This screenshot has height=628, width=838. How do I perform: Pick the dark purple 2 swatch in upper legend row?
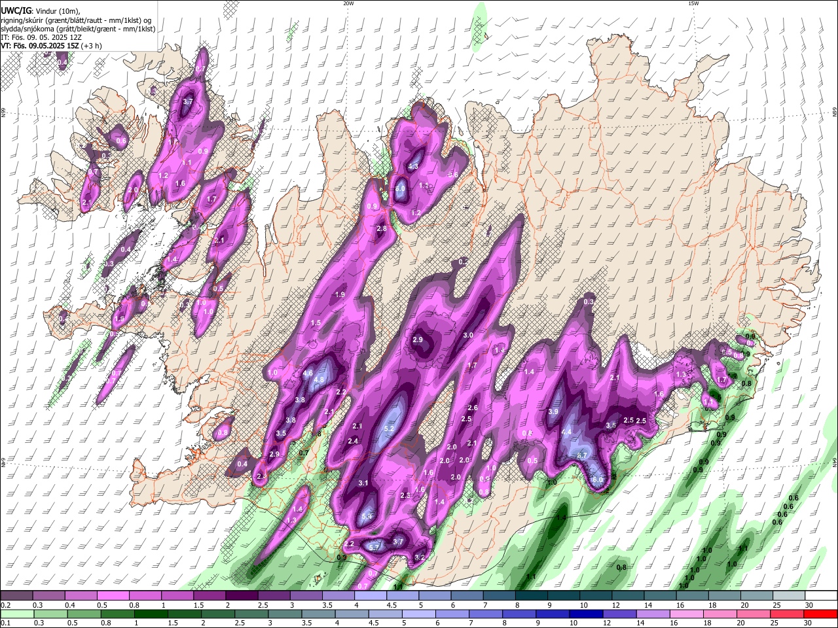(x=242, y=596)
